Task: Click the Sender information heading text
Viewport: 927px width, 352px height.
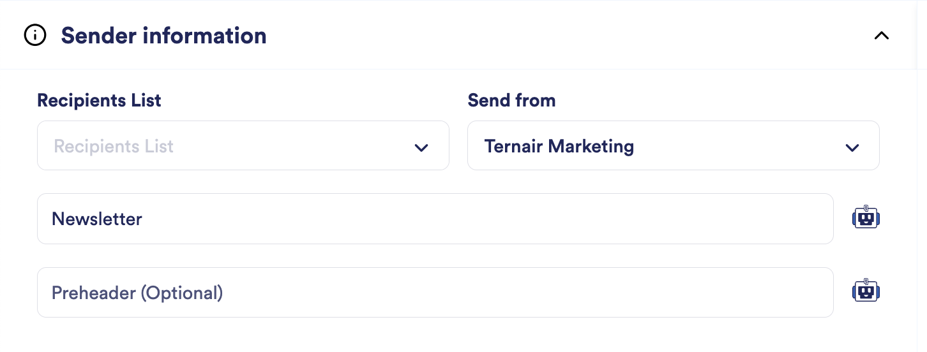Action: 163,36
